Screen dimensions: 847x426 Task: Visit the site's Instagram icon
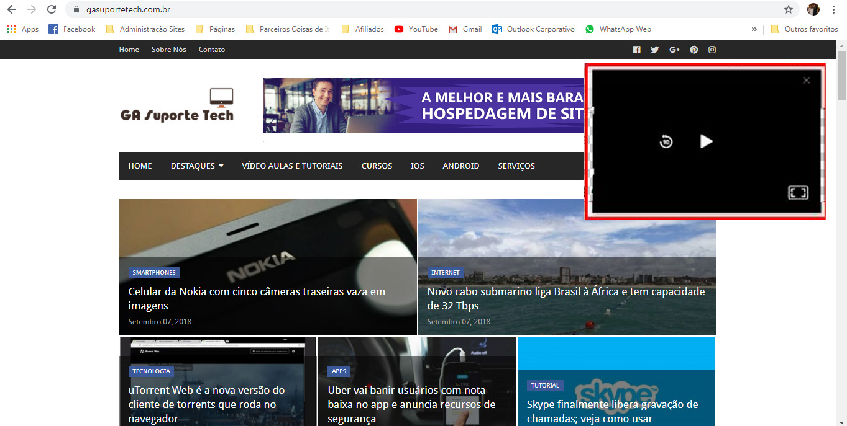tap(712, 50)
